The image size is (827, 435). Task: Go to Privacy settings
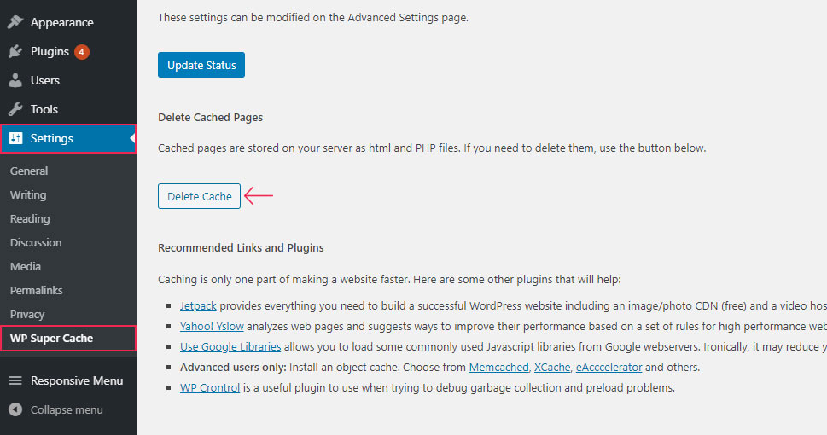[27, 314]
